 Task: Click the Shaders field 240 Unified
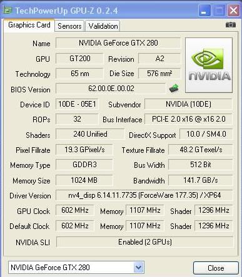pos(90,134)
